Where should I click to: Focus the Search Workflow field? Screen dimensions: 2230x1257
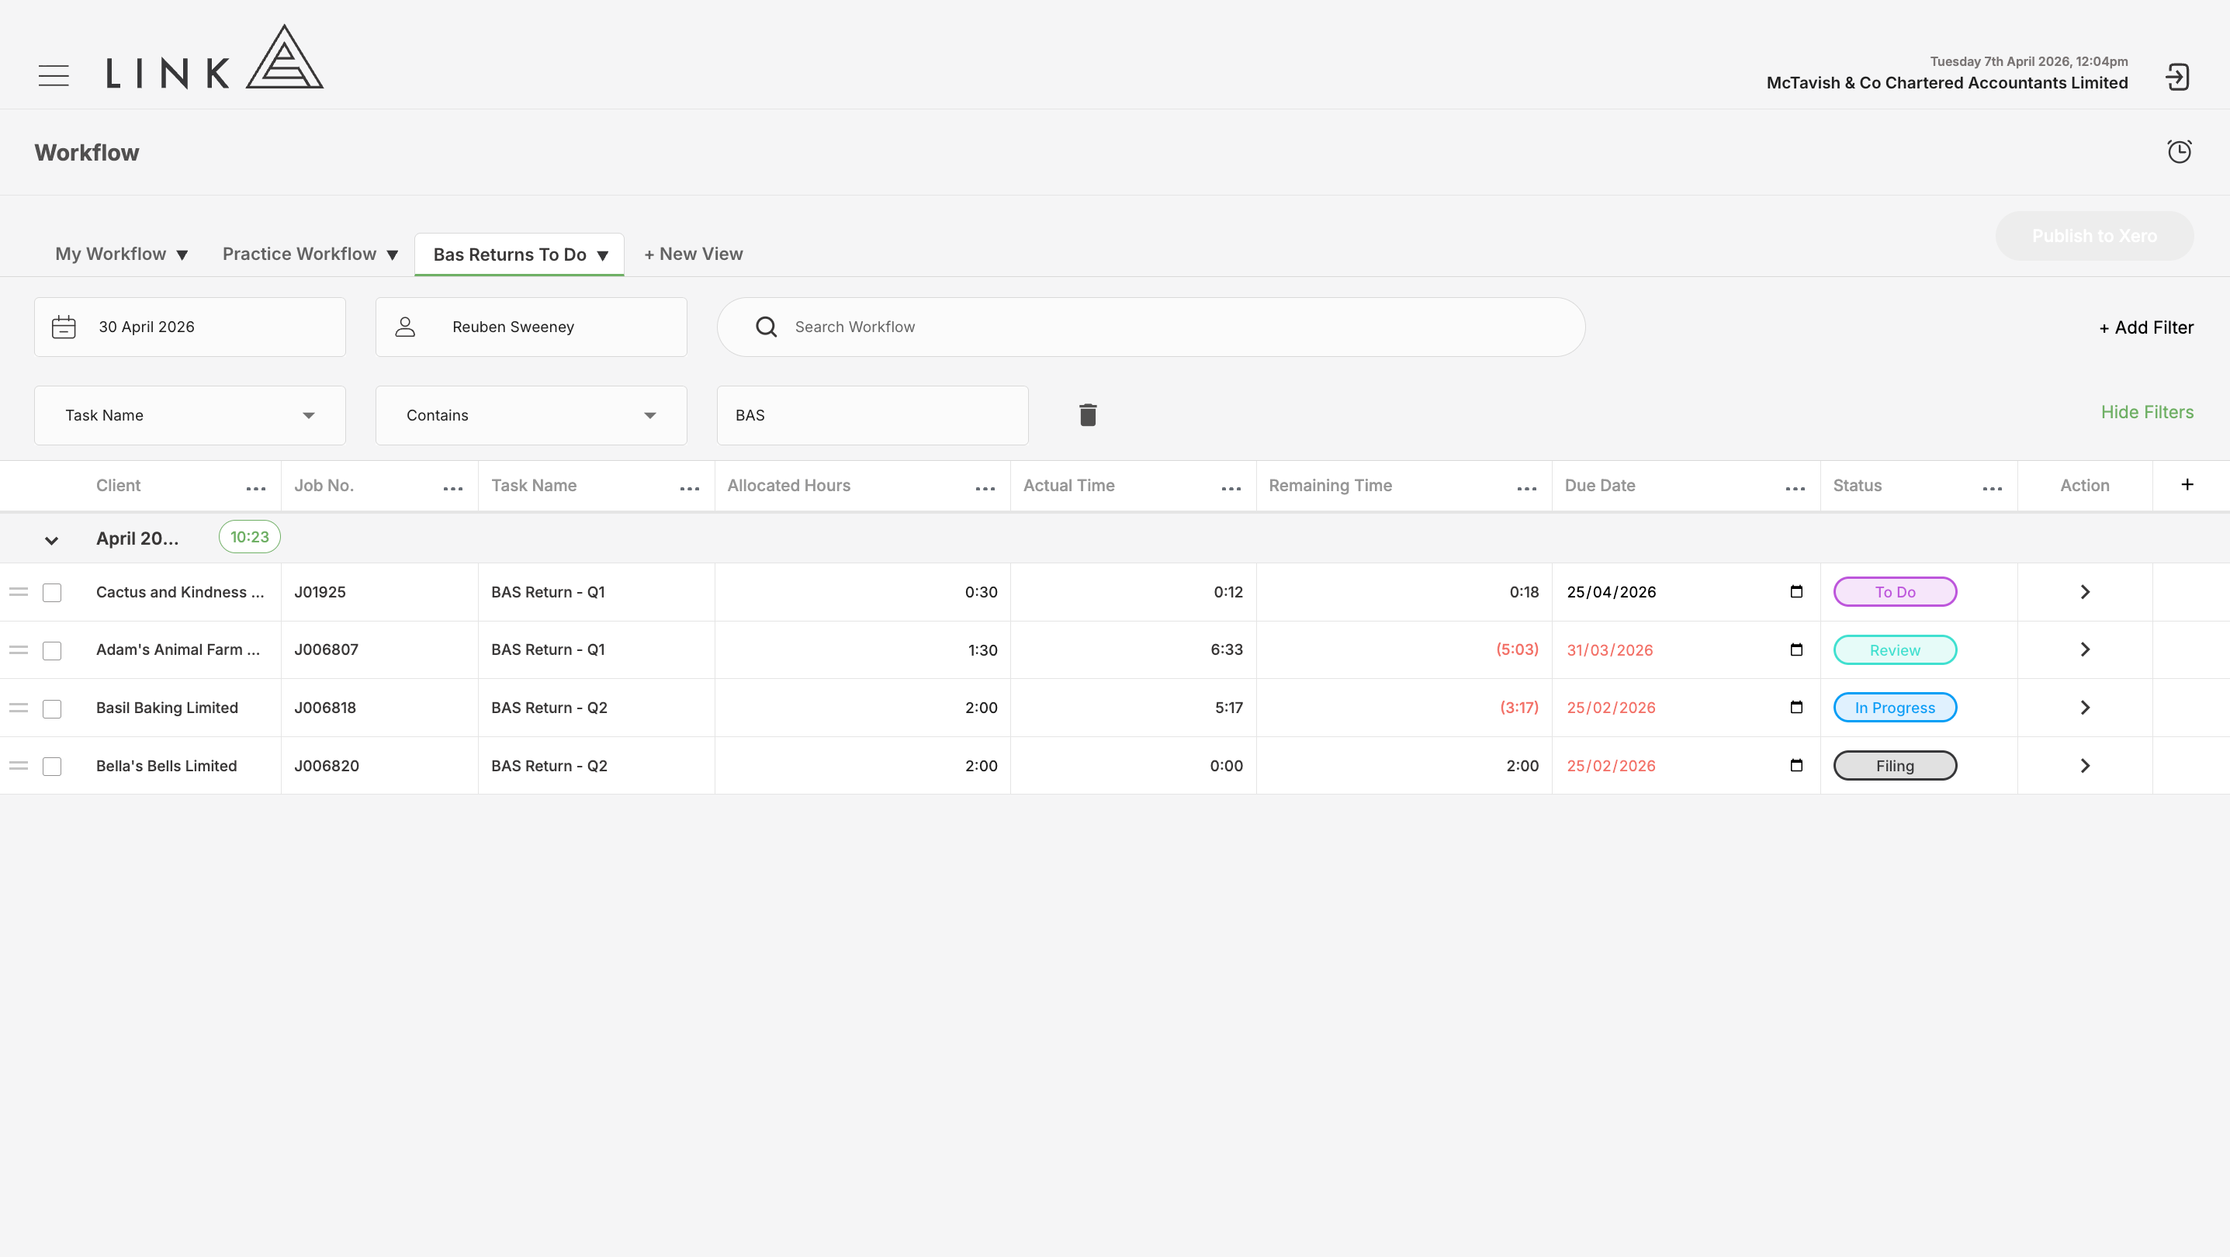pos(1151,327)
